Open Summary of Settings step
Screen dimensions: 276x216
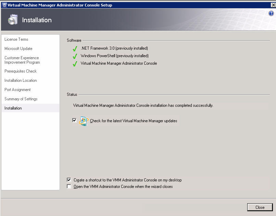coord(21,99)
